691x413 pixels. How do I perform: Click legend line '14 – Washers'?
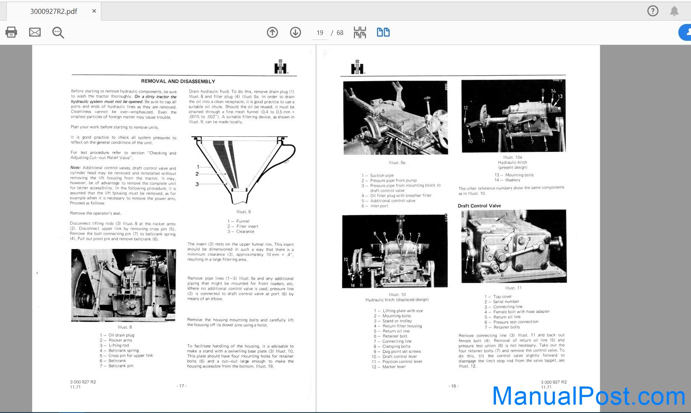point(507,180)
